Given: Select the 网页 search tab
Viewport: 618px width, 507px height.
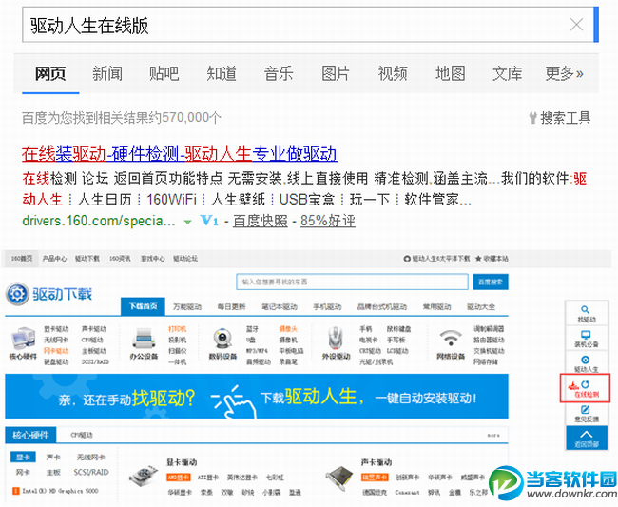Looking at the screenshot, I should [50, 74].
